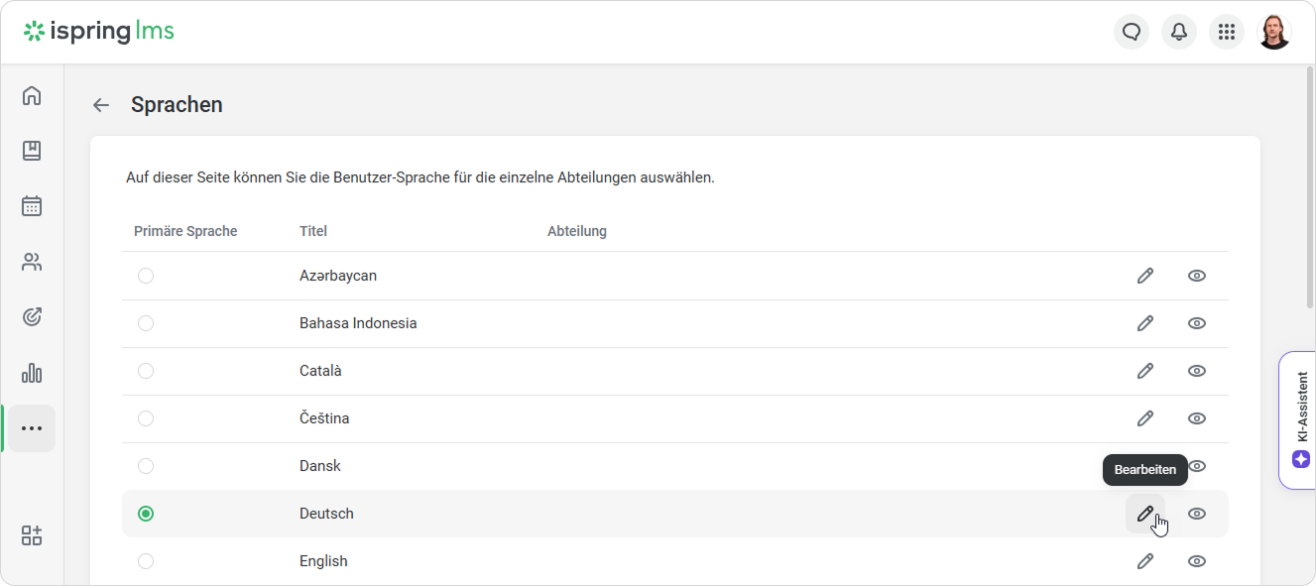Open the course catalog book icon

click(x=32, y=151)
